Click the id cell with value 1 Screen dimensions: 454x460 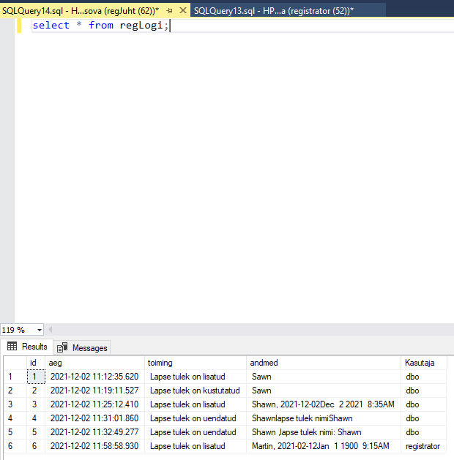(35, 377)
